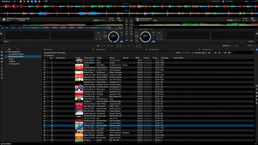Click the Streaming Radar tree icon
258x145 pixels.
pos(10,56)
